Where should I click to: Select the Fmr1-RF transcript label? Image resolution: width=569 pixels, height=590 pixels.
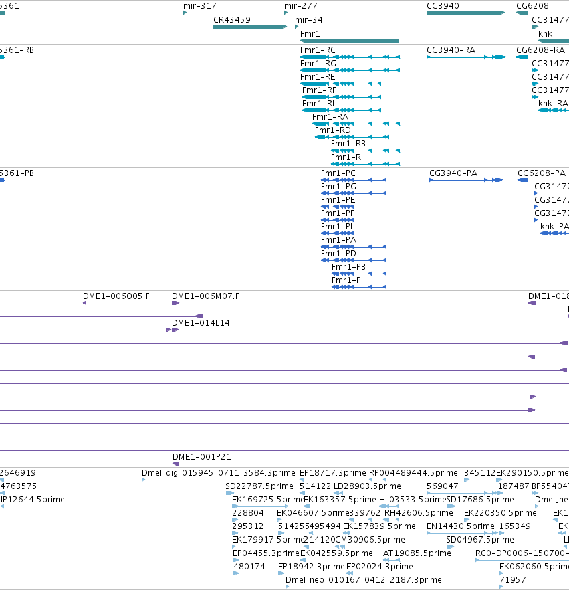click(x=319, y=90)
